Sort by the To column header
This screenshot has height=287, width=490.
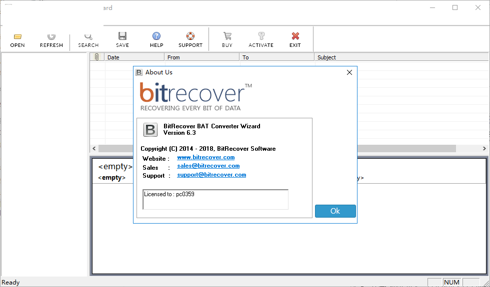(276, 57)
